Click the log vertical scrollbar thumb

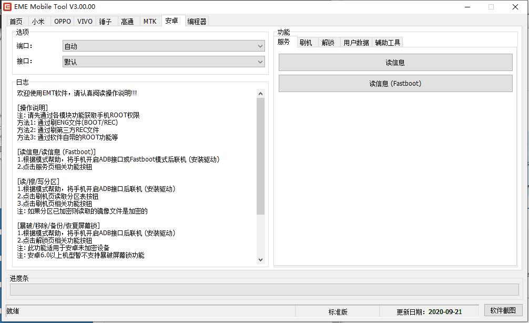click(260, 156)
